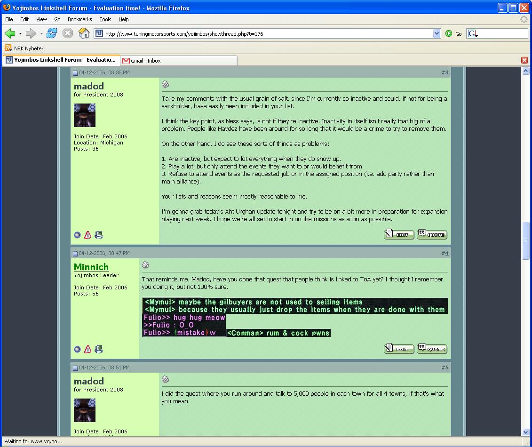Click madod's avatar image in post #3
The height and width of the screenshot is (447, 532).
[85, 115]
